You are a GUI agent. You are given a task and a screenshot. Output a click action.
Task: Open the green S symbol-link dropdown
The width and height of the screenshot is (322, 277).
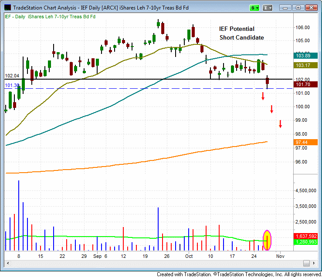click(254, 8)
